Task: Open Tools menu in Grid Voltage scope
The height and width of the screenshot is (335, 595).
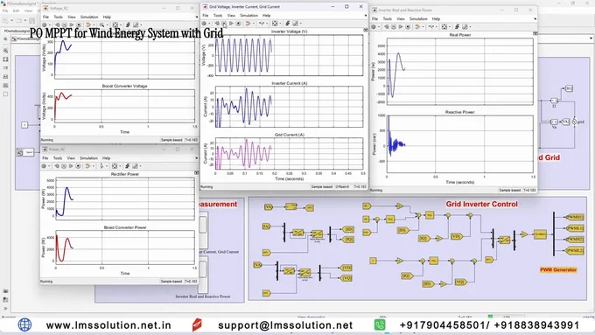Action: pos(218,16)
